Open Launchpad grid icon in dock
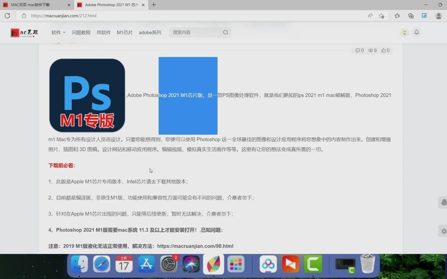The image size is (447, 279). point(236,264)
